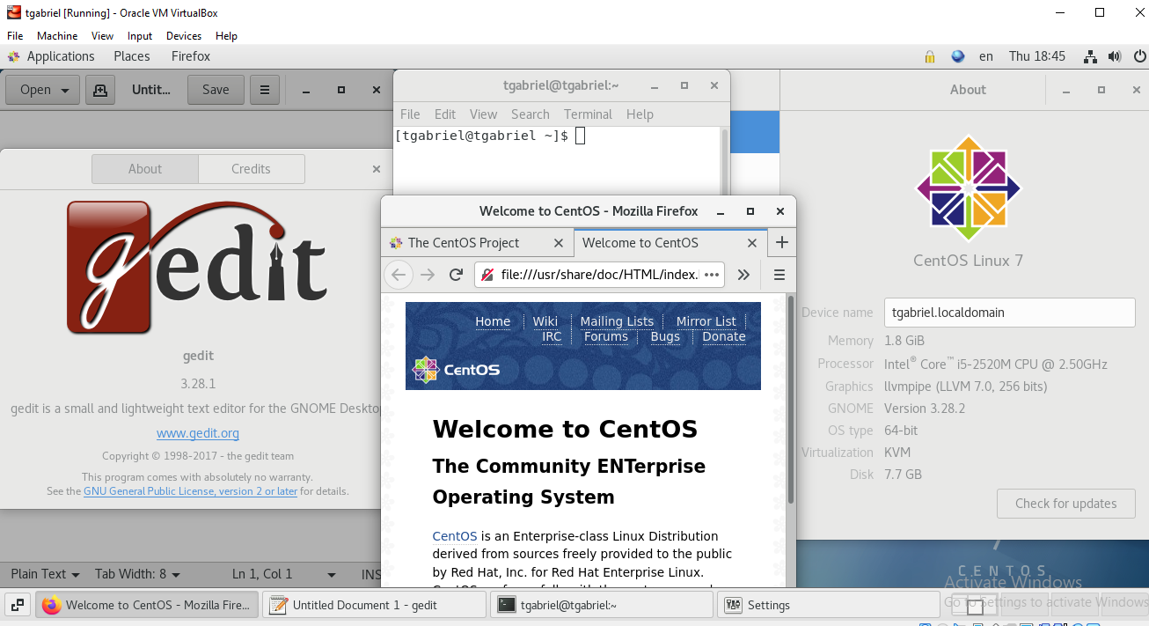Open Mailing Lists link on CentOS page

(617, 321)
